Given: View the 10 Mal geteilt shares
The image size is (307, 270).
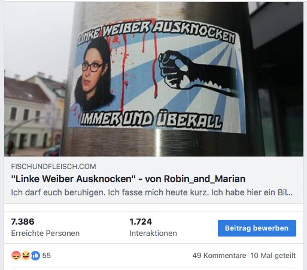Looking at the screenshot, I should pos(273,256).
